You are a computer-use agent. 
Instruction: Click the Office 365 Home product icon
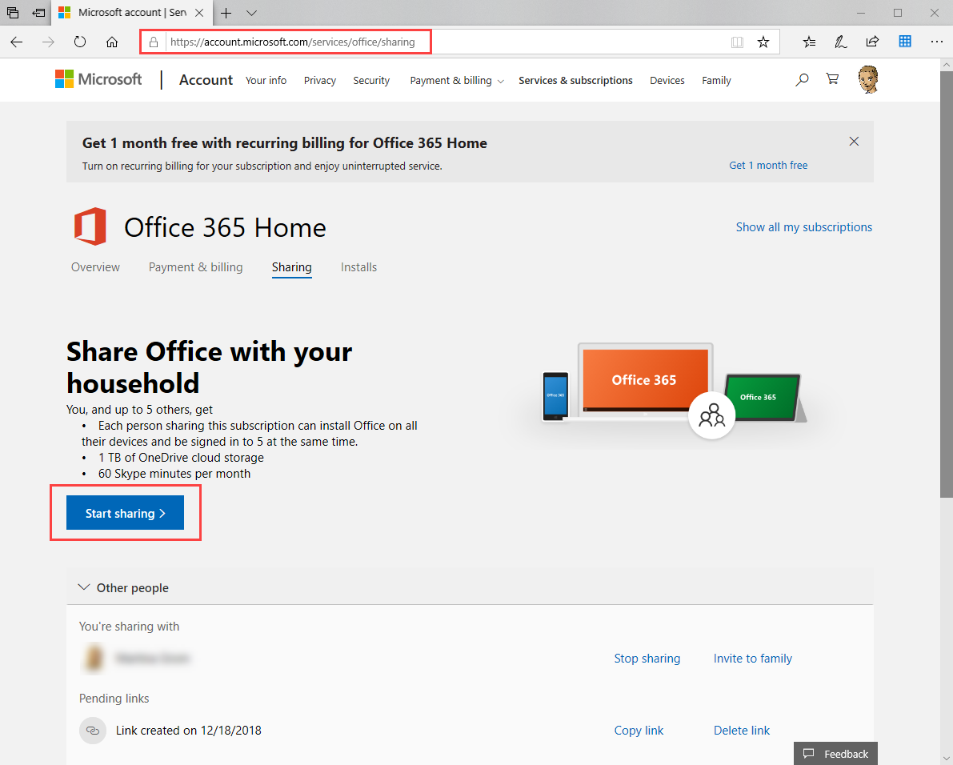pyautogui.click(x=90, y=226)
